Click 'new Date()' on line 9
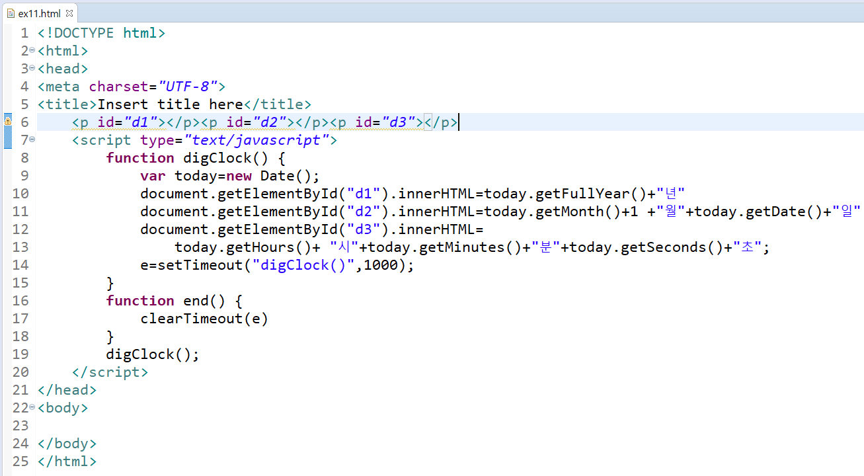 point(269,175)
